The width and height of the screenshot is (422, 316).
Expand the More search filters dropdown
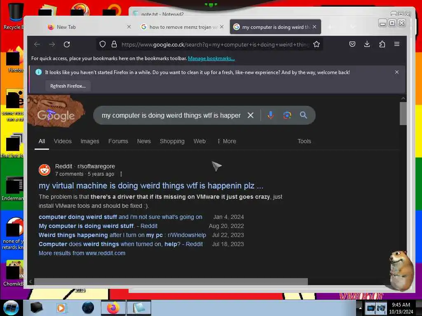click(x=227, y=142)
